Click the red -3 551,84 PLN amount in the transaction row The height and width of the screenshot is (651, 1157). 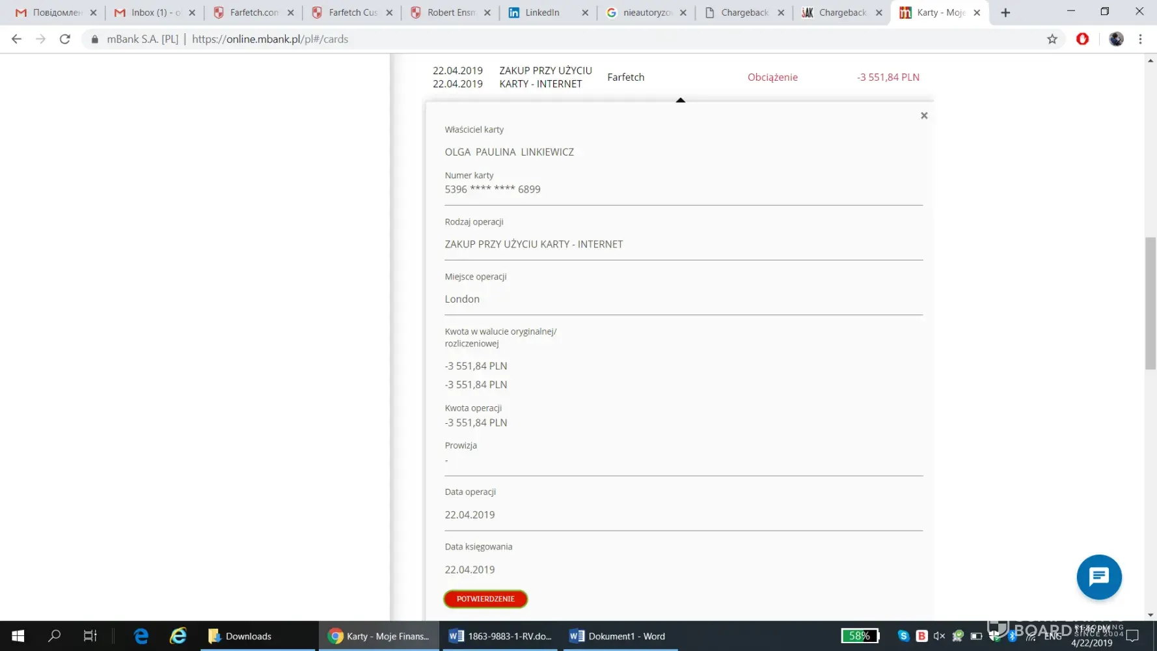tap(888, 77)
